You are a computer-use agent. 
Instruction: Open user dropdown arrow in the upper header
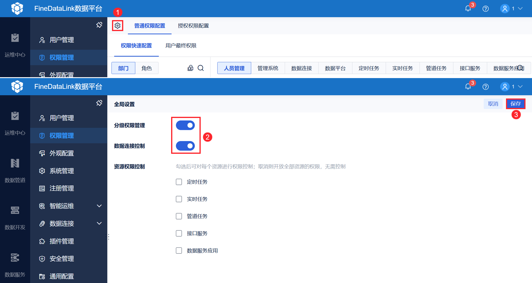[520, 9]
